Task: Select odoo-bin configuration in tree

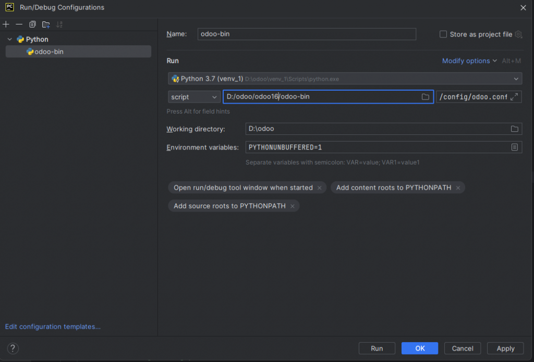Action: pyautogui.click(x=78, y=52)
